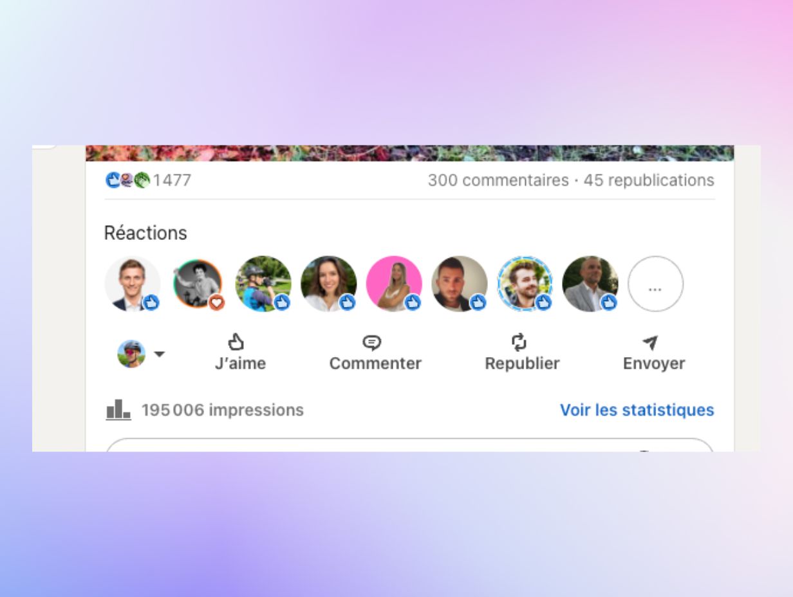This screenshot has width=793, height=597.
Task: Expand more reactions with the ellipsis circle
Action: tap(655, 284)
